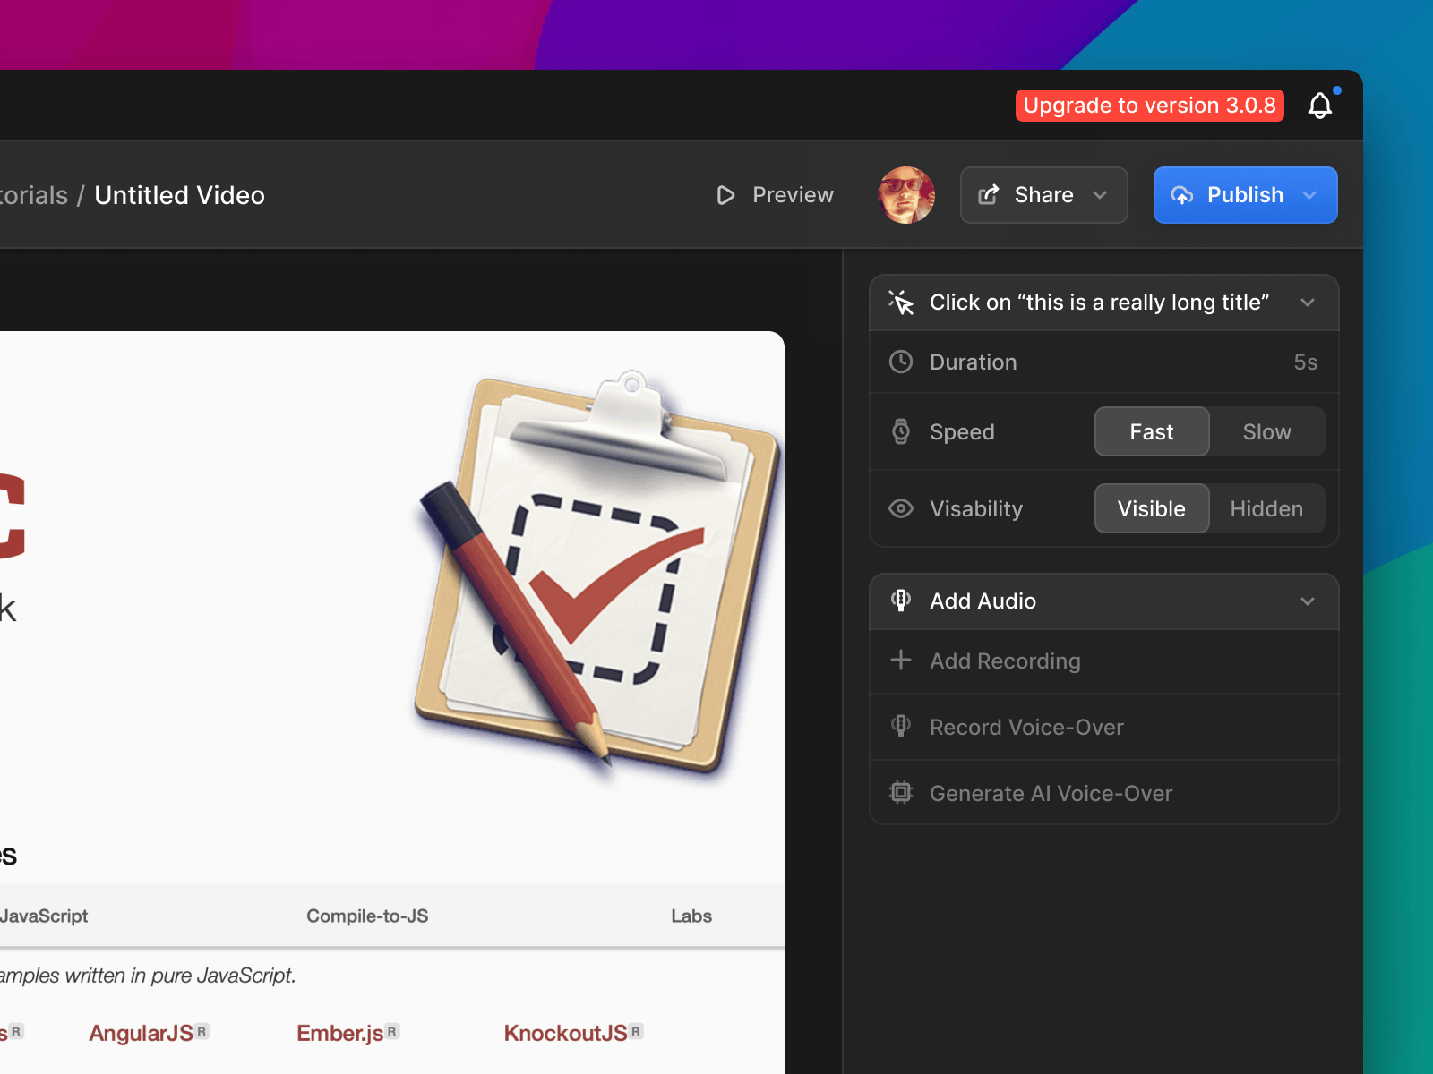
Task: Click Upgrade to version 3.0.8 button
Action: 1150,106
